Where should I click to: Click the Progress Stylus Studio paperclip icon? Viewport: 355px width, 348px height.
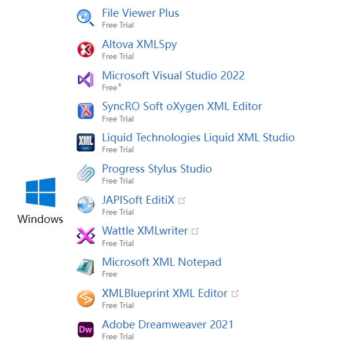[86, 174]
